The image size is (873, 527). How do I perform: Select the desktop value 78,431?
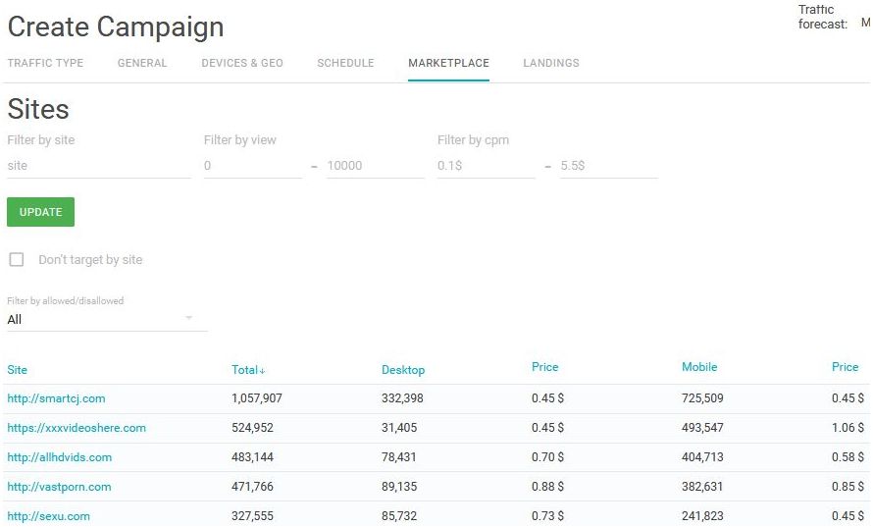398,457
